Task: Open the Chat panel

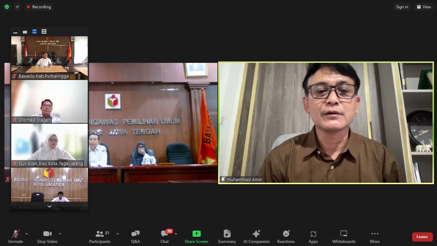Action: click(164, 236)
